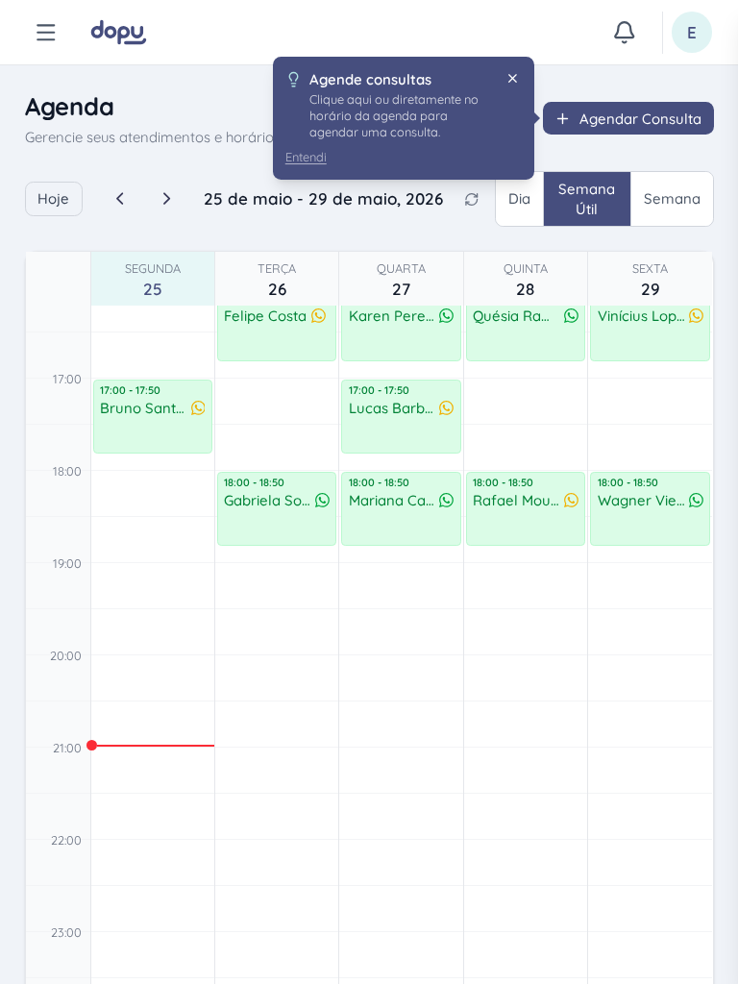Close the Agende consultas tooltip
Viewport: 738px width, 984px height.
click(x=513, y=79)
